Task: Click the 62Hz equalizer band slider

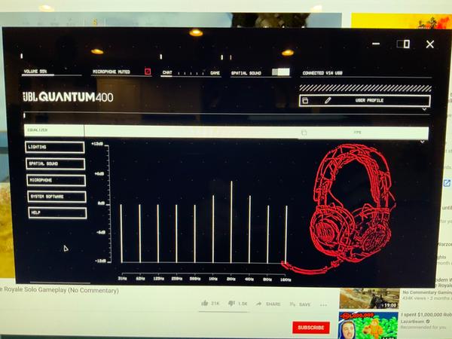Action: [140, 234]
